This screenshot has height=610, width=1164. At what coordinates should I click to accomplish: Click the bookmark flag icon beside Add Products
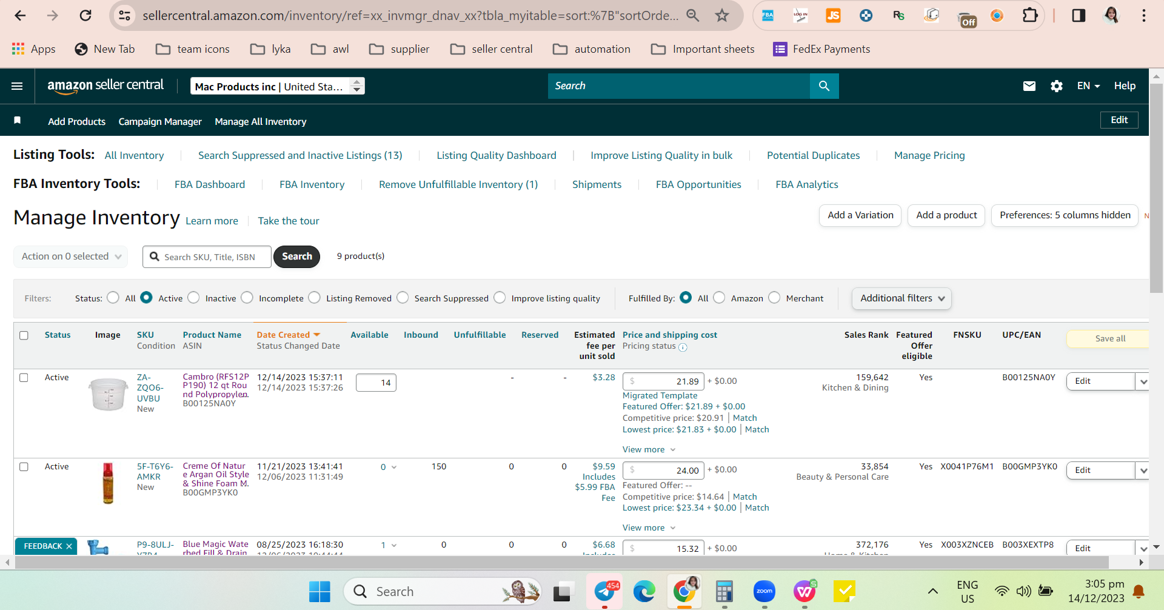point(18,121)
